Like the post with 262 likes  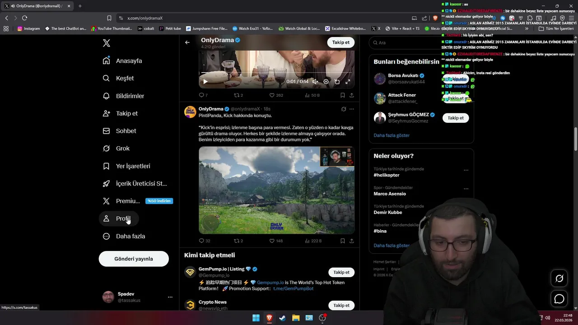tap(276, 95)
